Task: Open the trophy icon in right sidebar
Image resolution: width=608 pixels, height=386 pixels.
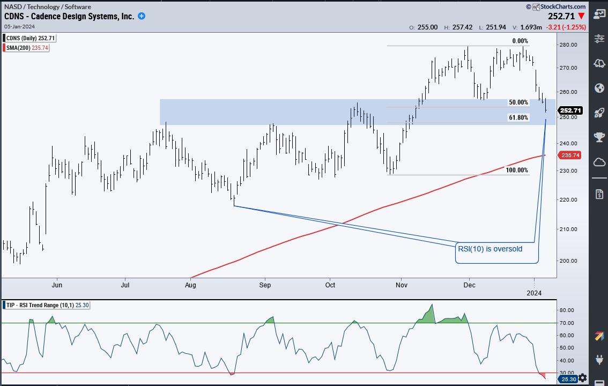Action: pos(599,137)
